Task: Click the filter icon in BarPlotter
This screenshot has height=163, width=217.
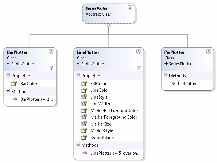Action: [x=51, y=68]
